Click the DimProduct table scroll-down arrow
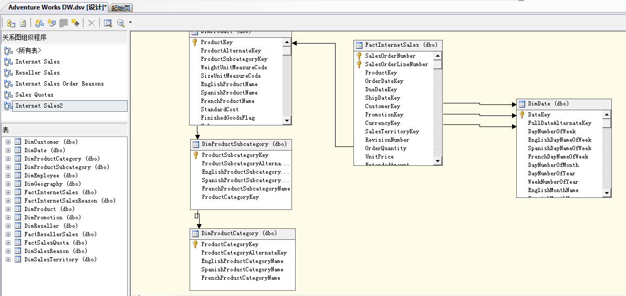Screen dimensions: 626x296 click(x=287, y=121)
